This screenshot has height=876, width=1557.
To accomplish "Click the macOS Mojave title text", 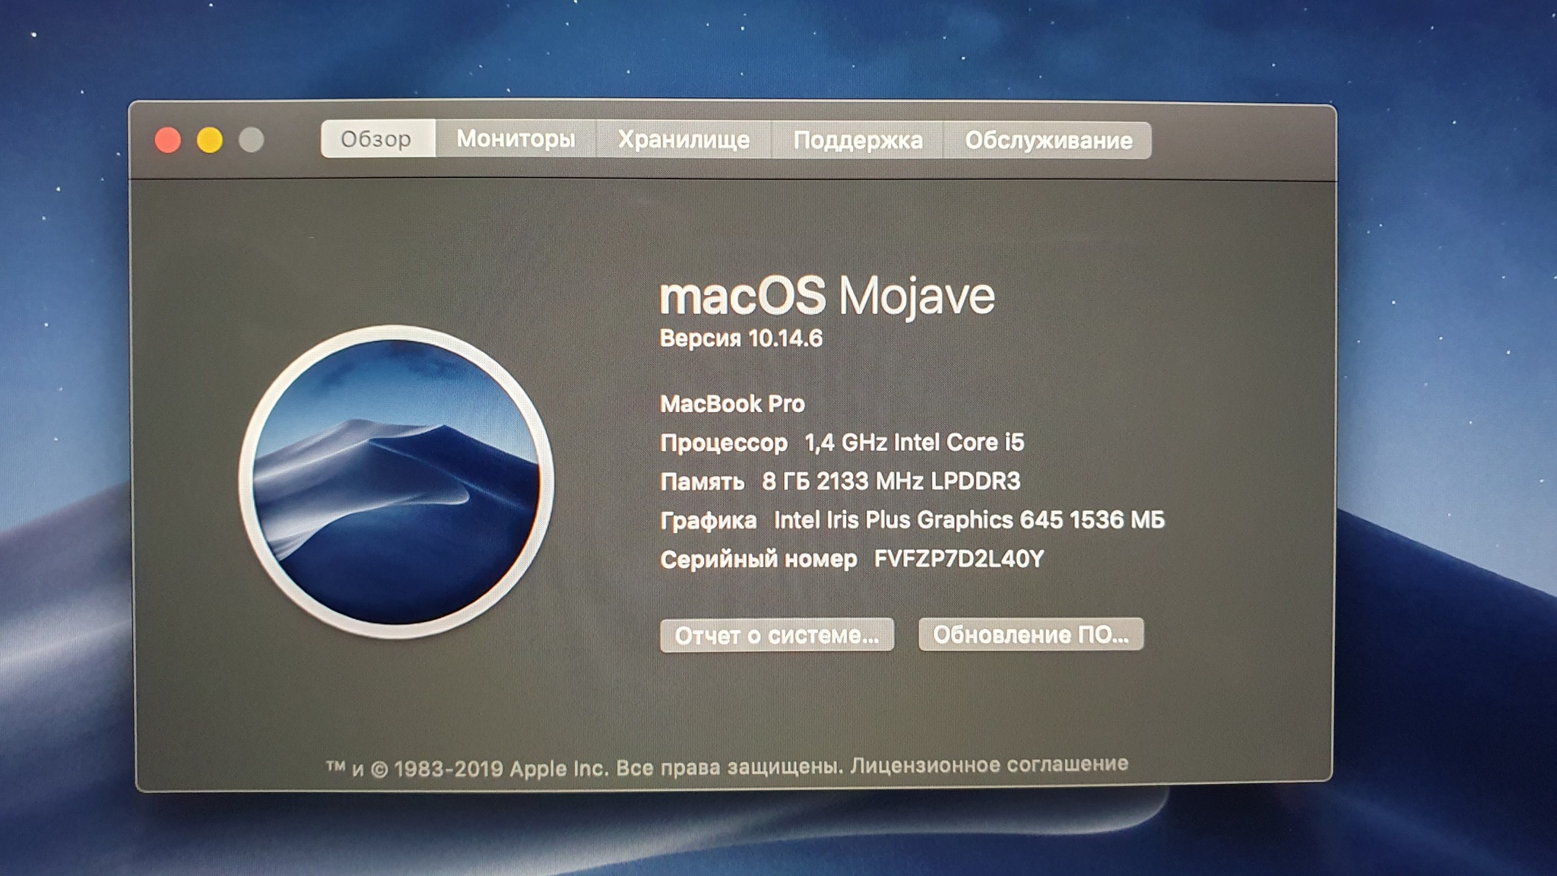I will coord(826,296).
